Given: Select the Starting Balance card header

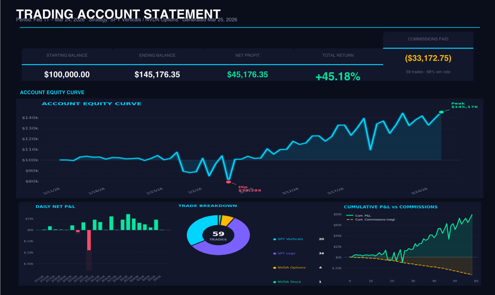Looking at the screenshot, I should [67, 55].
